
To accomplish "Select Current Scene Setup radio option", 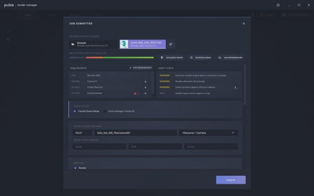I will click(75, 111).
